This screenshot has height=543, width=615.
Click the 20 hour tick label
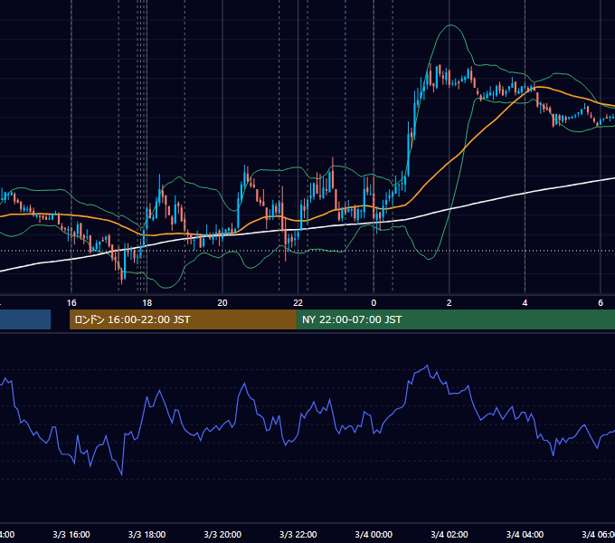(222, 303)
